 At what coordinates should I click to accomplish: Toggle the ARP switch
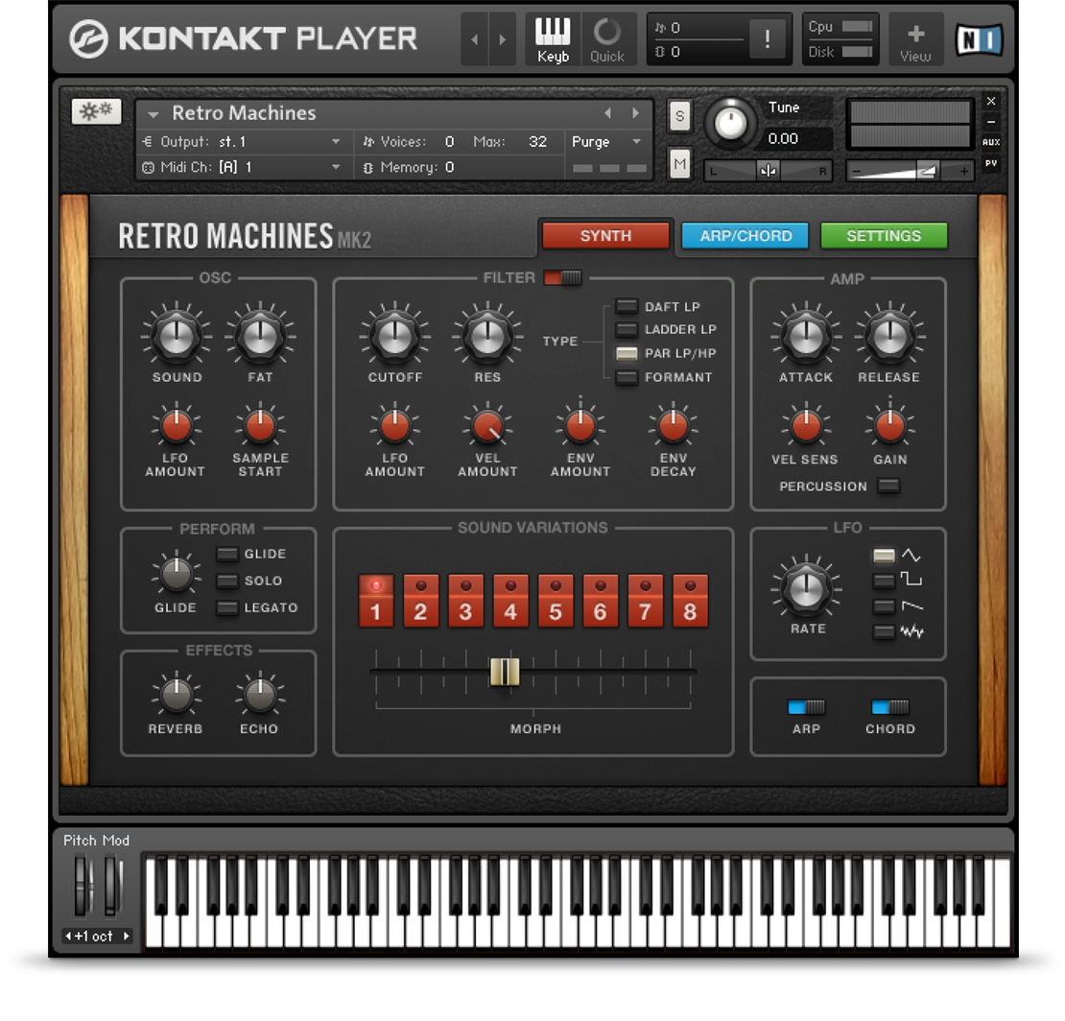pyautogui.click(x=806, y=707)
